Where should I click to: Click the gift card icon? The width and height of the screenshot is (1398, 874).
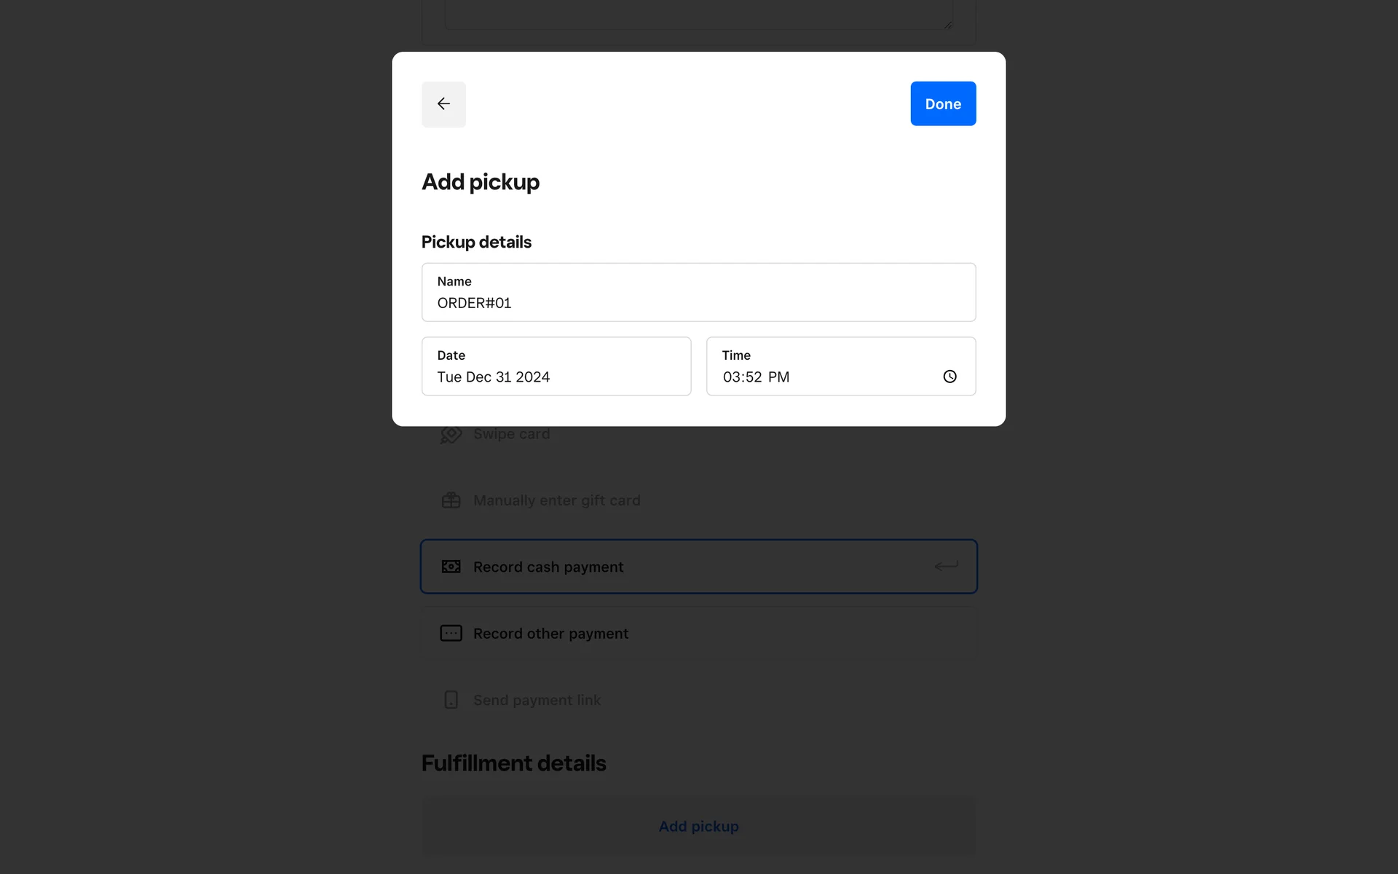pyautogui.click(x=451, y=500)
